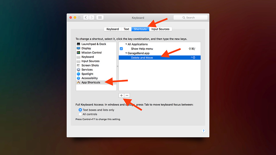Image resolution: width=276 pixels, height=155 pixels.
Task: Switch to the Keyboard tab
Action: pos(113,29)
